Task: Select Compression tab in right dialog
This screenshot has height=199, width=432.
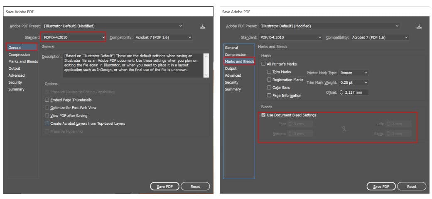Action: click(x=236, y=55)
